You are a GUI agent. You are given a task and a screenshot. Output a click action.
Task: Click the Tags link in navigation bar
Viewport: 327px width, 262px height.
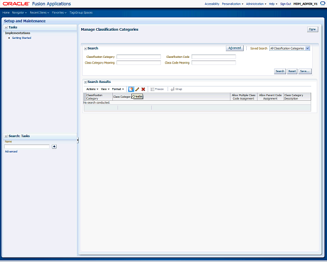tap(72, 12)
